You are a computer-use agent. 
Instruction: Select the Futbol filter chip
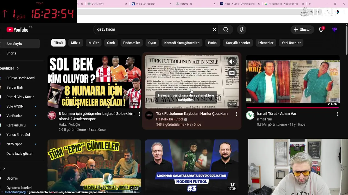pyautogui.click(x=213, y=43)
